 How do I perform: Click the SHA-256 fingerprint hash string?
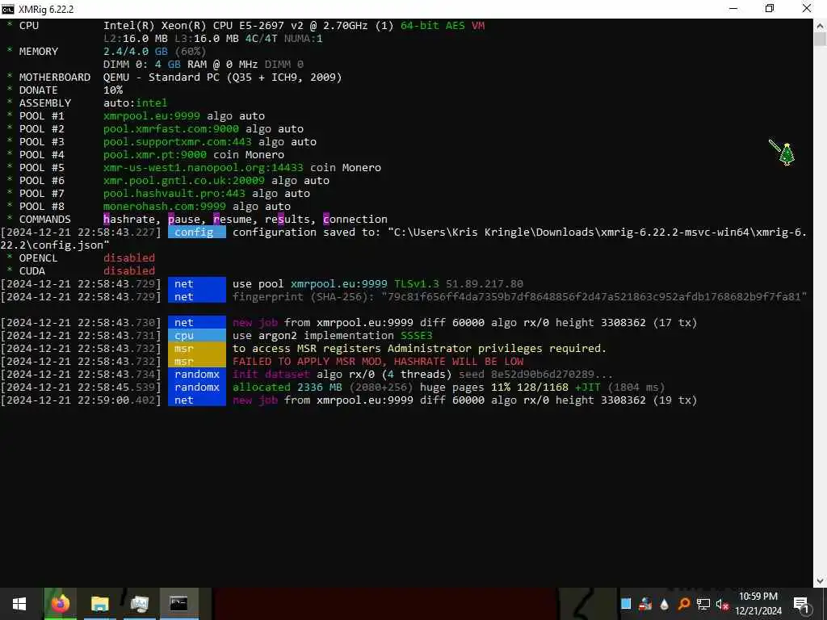(594, 297)
